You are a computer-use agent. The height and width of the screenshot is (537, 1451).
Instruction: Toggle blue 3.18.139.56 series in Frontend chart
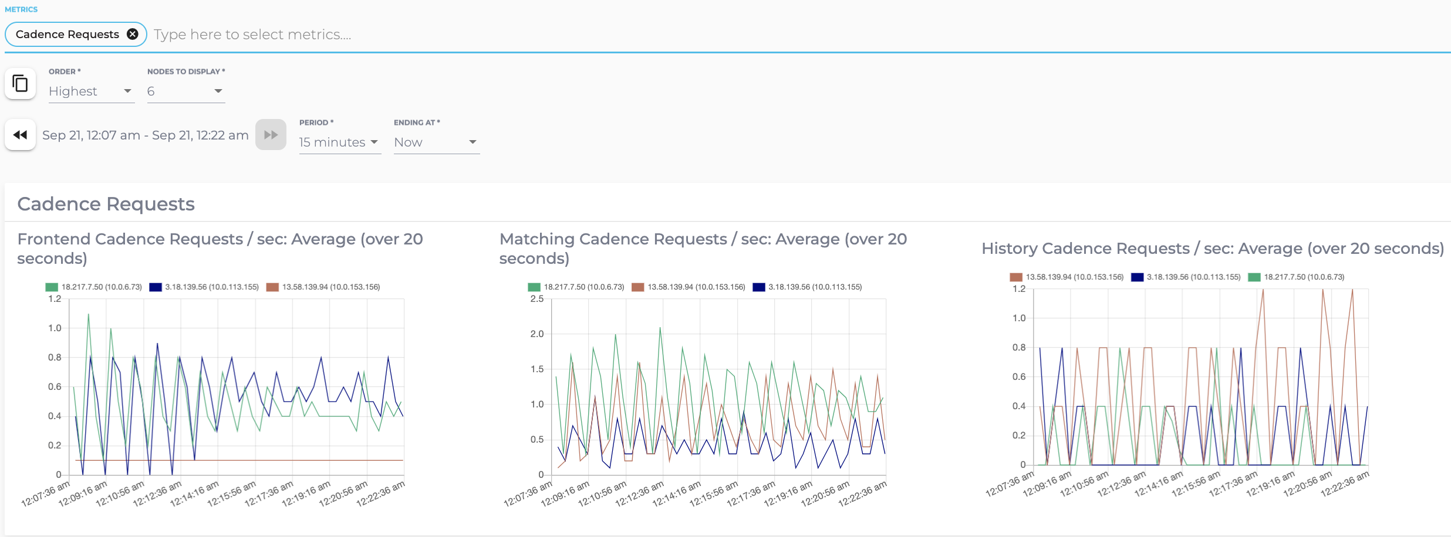coord(204,287)
